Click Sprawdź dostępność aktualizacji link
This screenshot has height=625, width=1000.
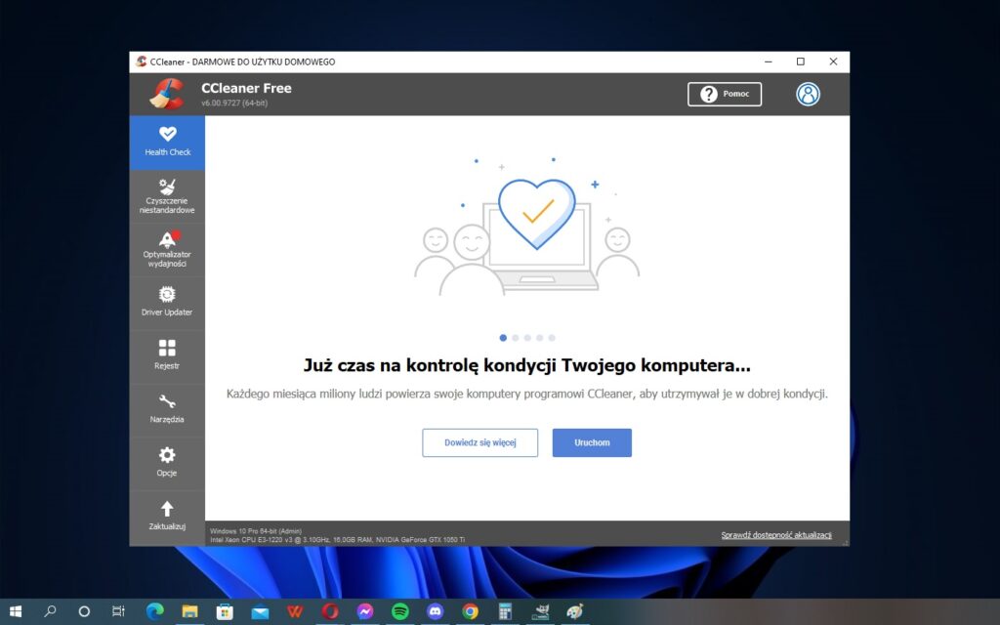click(x=776, y=535)
